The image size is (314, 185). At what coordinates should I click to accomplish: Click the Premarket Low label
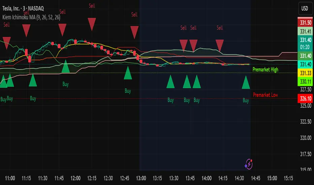(265, 95)
